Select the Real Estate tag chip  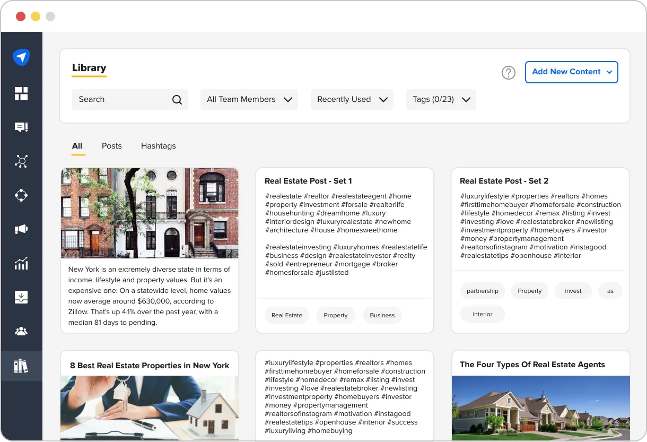(287, 315)
